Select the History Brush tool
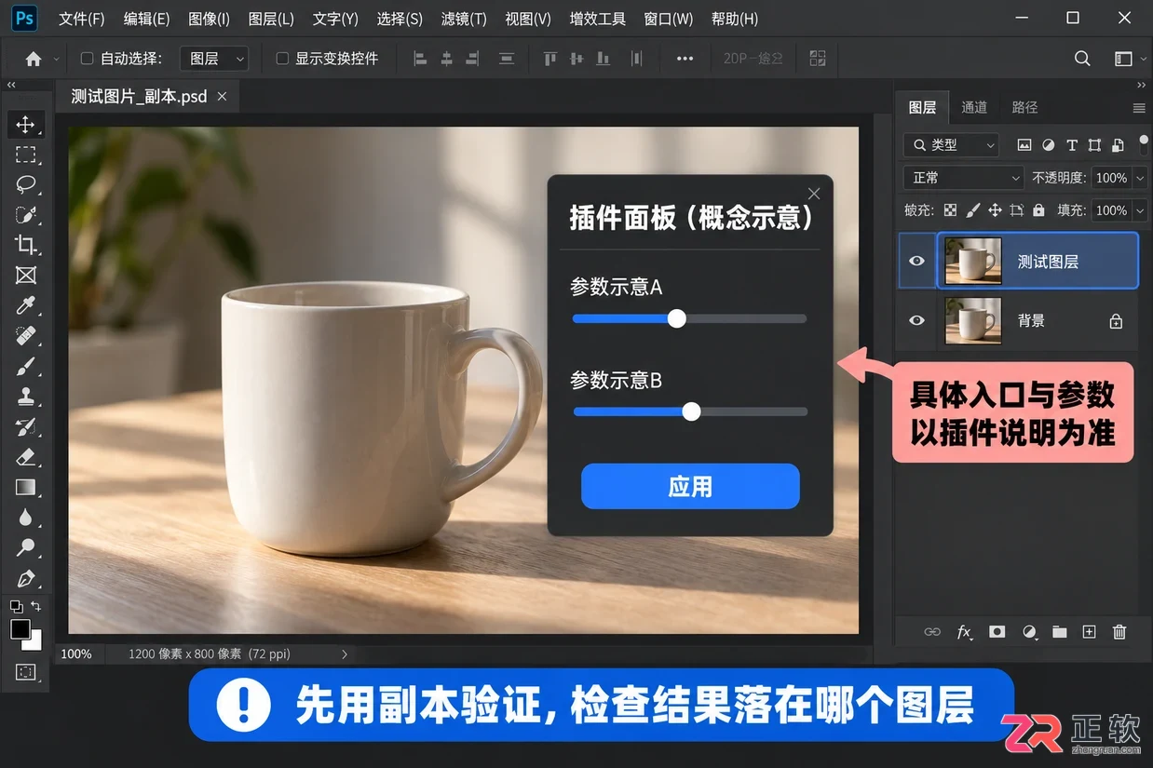1153x768 pixels. pos(25,426)
